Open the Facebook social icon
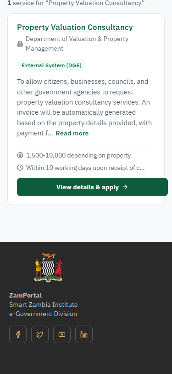Viewport: 172px width, 374px height. [18, 334]
